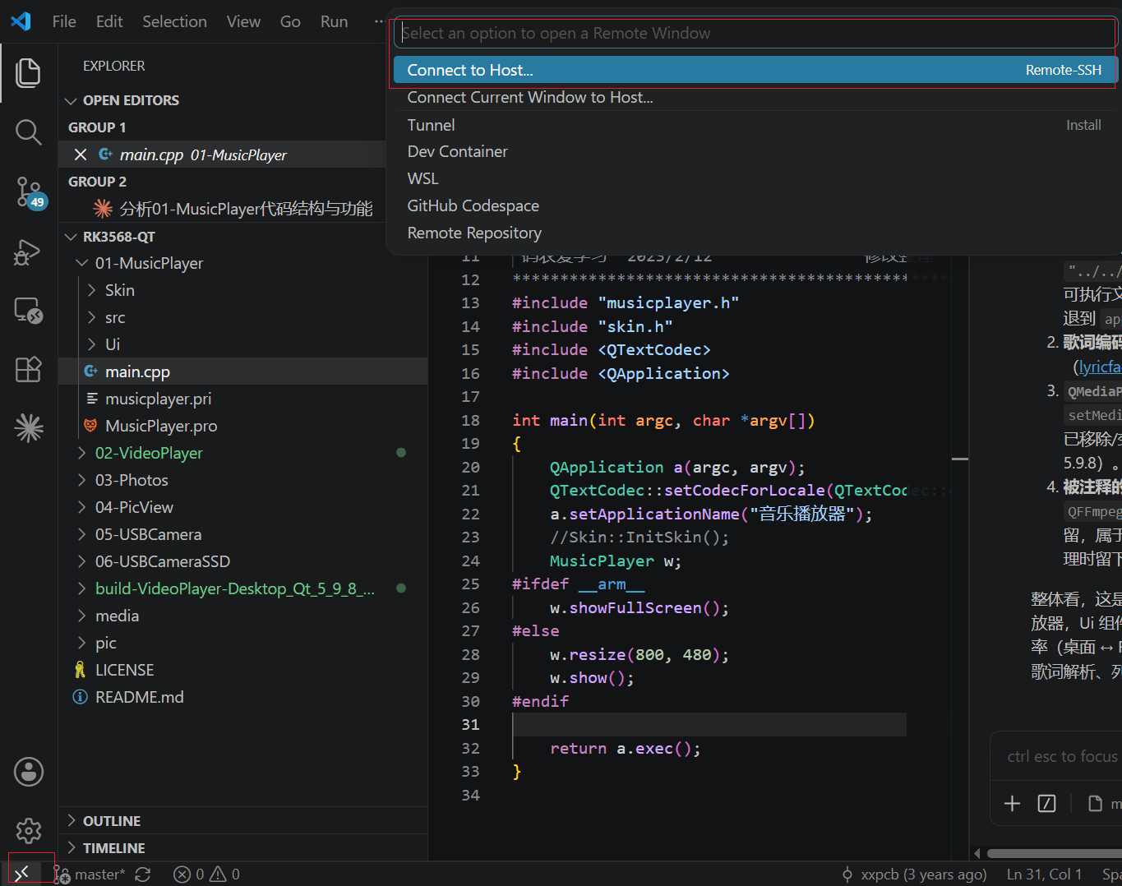Open the Go menu

[x=290, y=21]
